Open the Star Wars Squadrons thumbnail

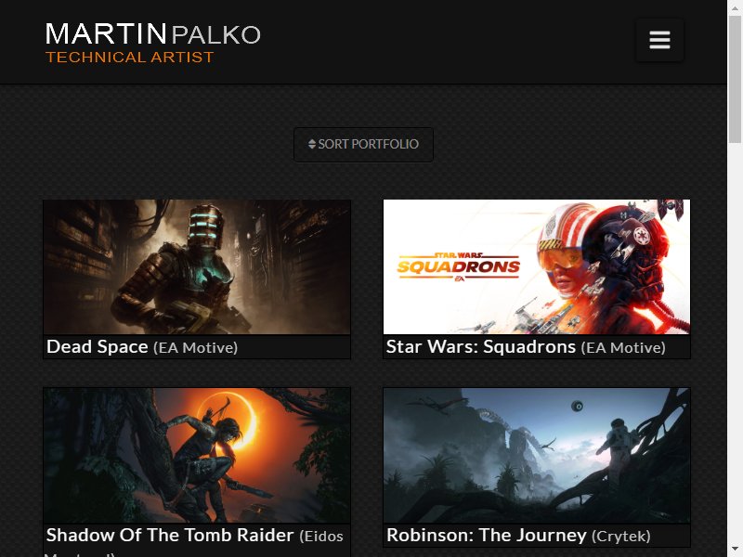click(537, 267)
